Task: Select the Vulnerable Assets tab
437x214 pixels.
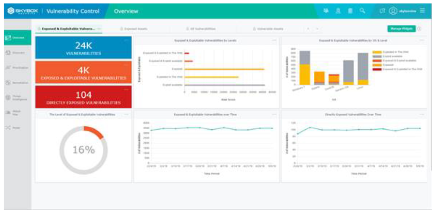Action: coord(268,29)
